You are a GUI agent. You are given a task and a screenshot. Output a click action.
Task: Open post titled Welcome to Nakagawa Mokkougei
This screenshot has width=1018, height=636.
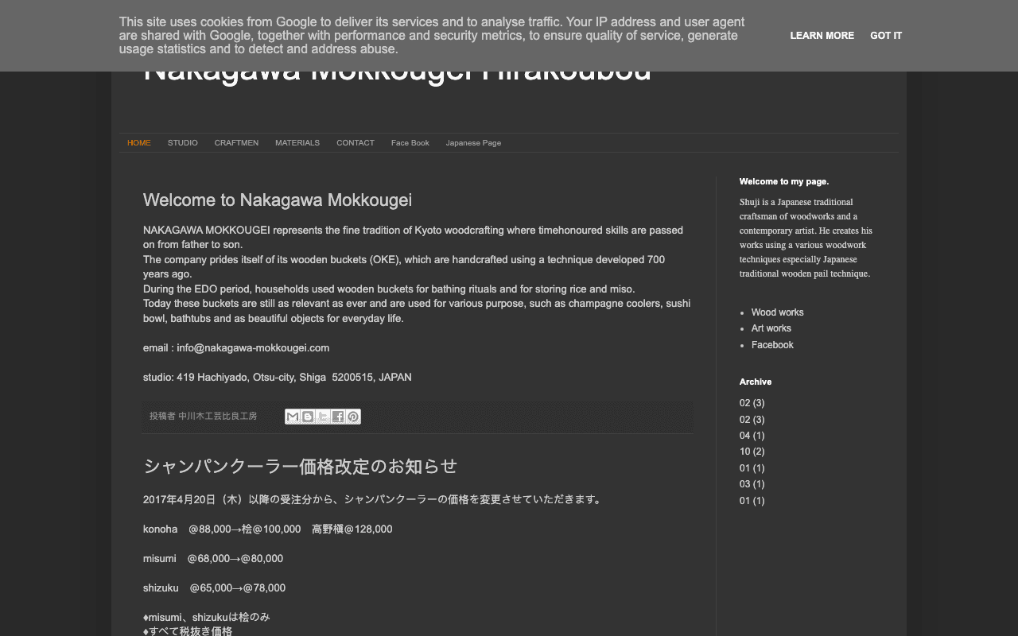(278, 200)
